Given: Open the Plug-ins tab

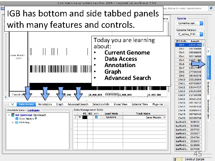Looking at the screenshot, I should point(157,104).
